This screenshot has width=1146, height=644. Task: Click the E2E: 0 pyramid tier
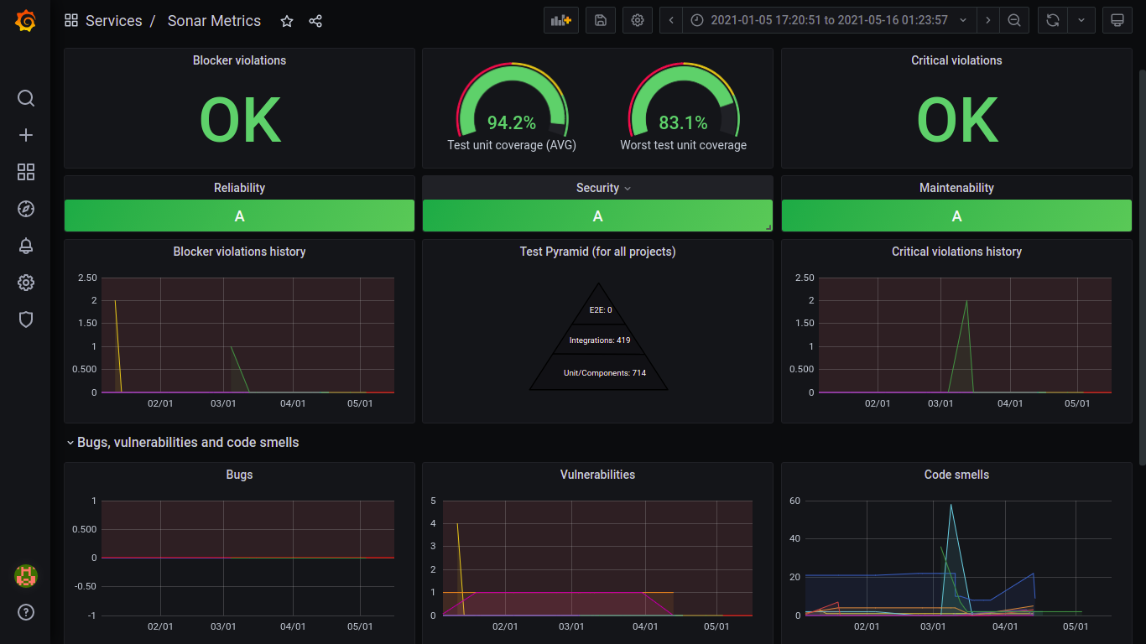[x=600, y=309]
